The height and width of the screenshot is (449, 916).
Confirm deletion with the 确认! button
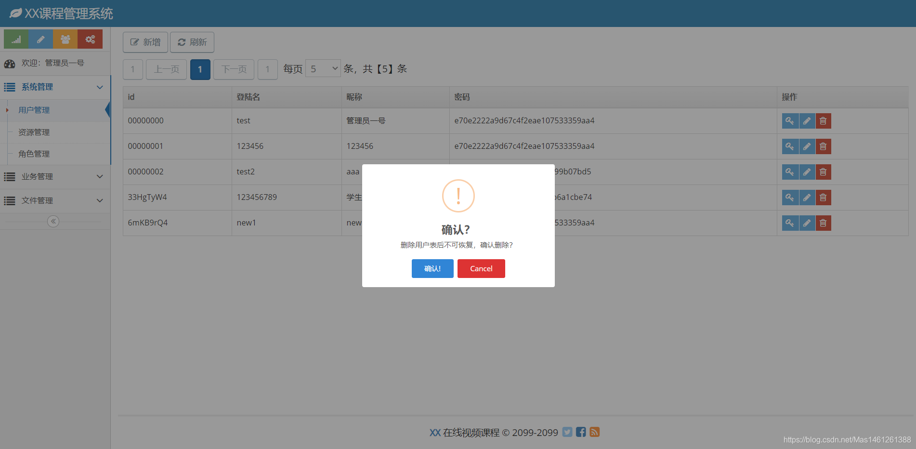pyautogui.click(x=432, y=268)
